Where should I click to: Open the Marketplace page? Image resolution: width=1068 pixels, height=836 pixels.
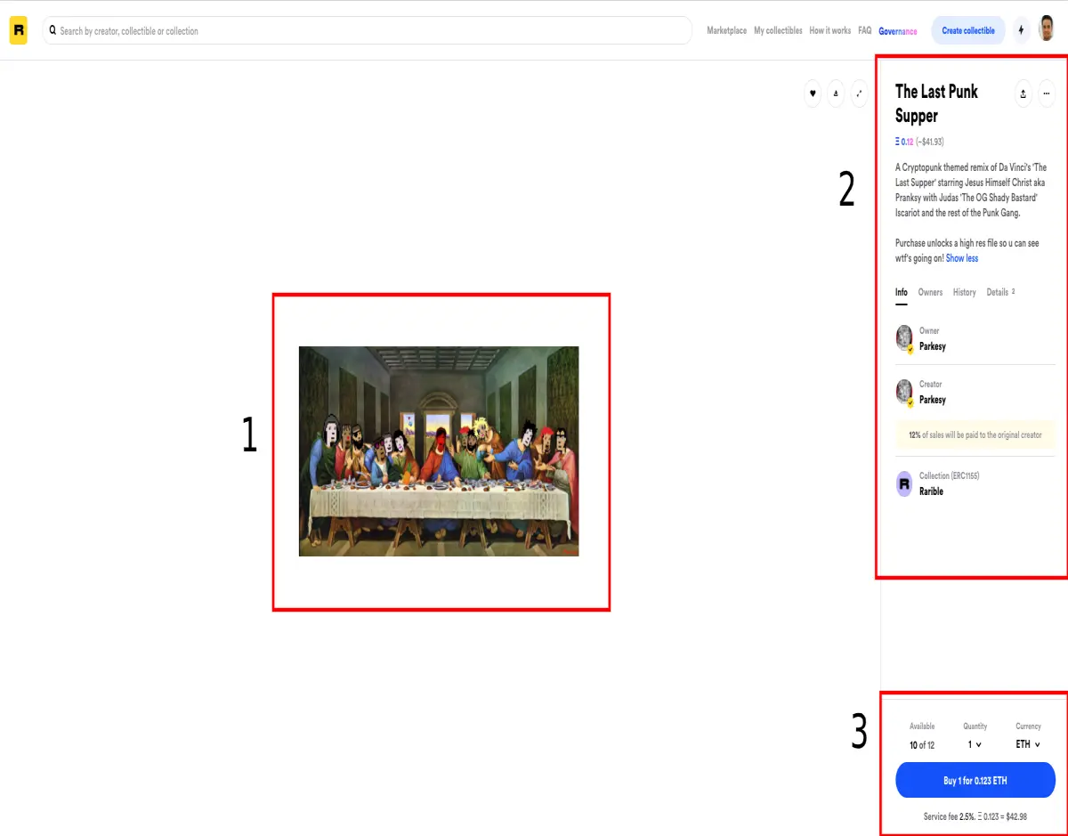[x=727, y=30]
